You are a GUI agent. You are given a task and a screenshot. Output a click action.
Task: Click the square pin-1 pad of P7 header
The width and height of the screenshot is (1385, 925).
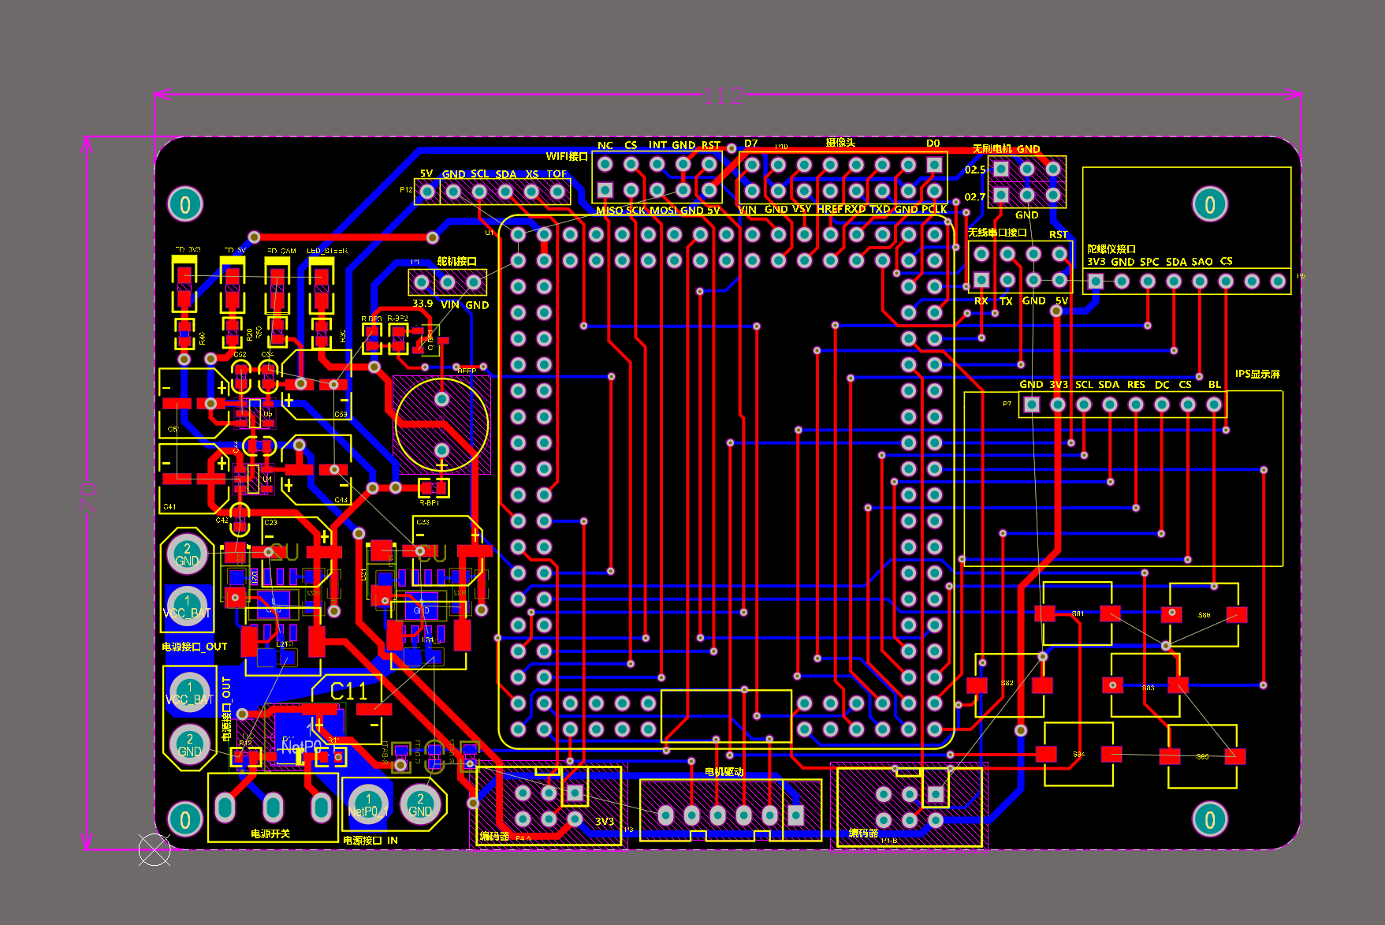coord(1031,405)
